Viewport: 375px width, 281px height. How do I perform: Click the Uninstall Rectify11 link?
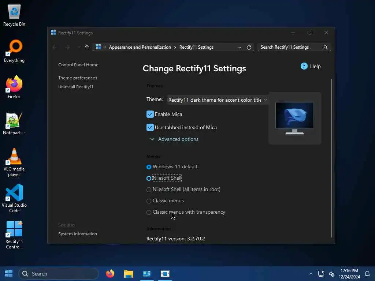[75, 87]
